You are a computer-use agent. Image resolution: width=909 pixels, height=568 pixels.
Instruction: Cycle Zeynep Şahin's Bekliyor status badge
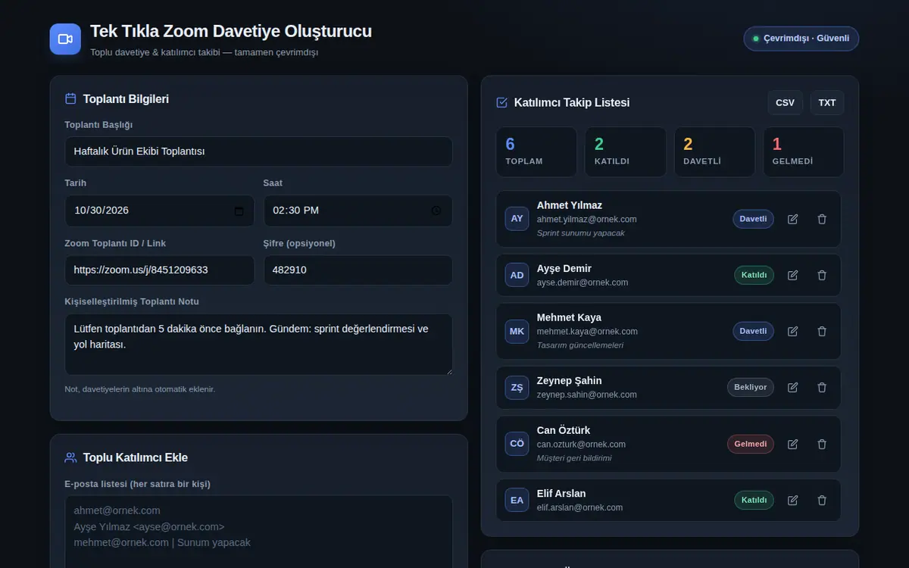point(751,387)
